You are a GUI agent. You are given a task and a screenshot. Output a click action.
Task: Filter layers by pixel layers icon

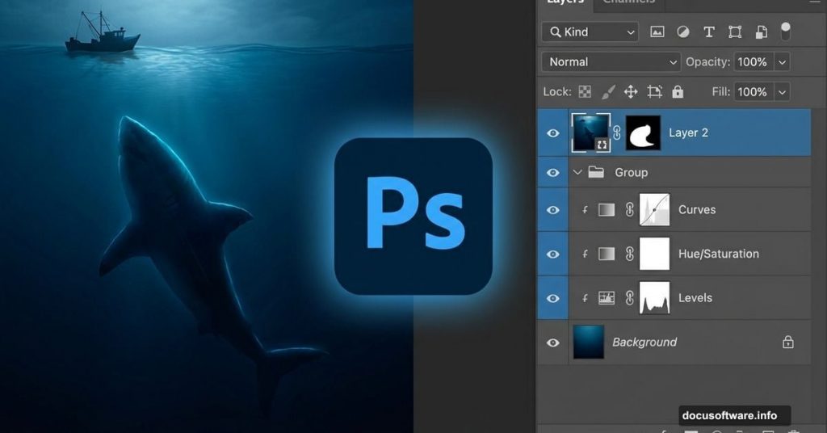click(x=657, y=32)
